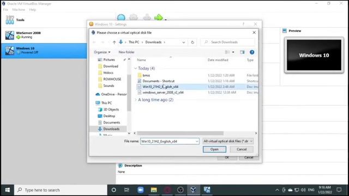Show hidden system tray icons
Screen dimensions: 349x196
[277, 190]
